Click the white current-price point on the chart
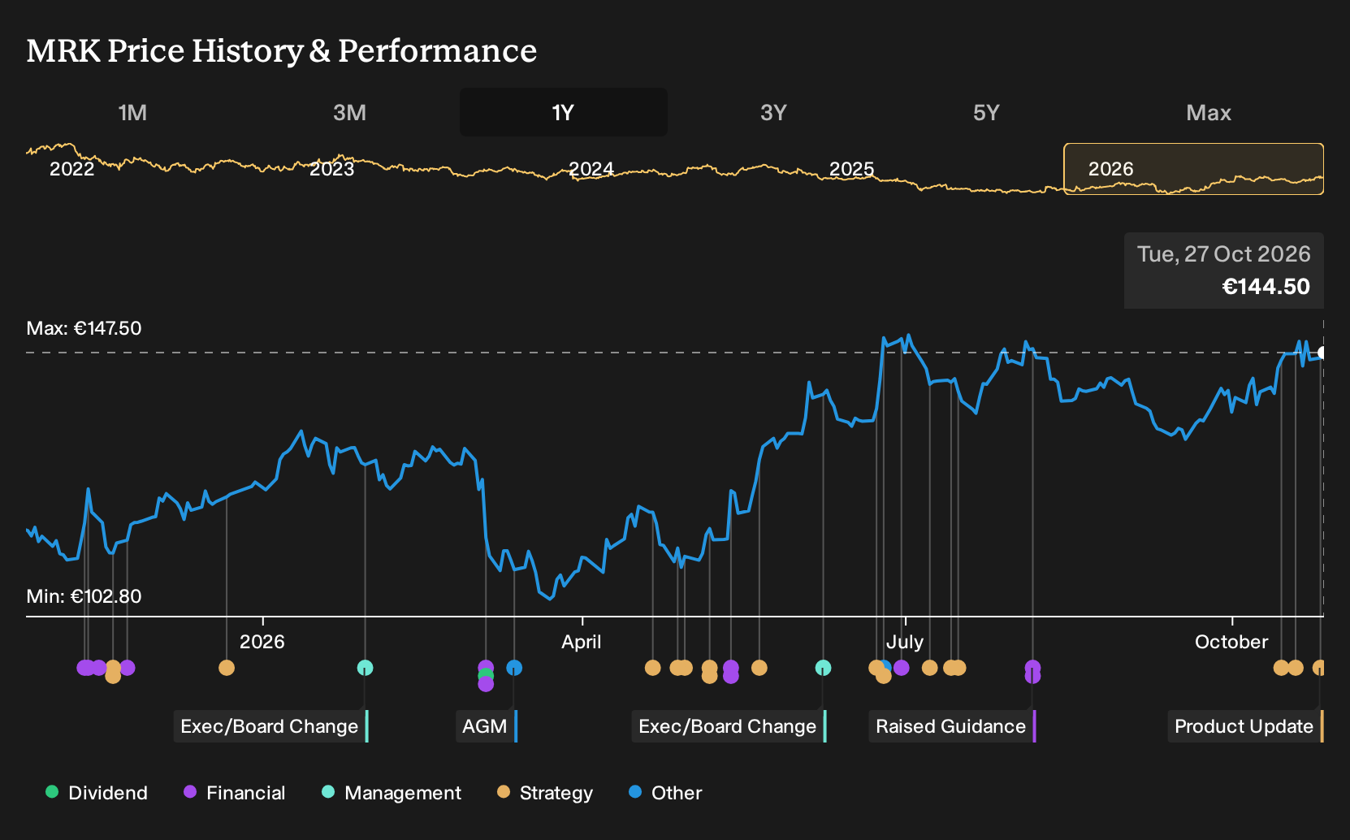The image size is (1350, 840). (x=1322, y=353)
